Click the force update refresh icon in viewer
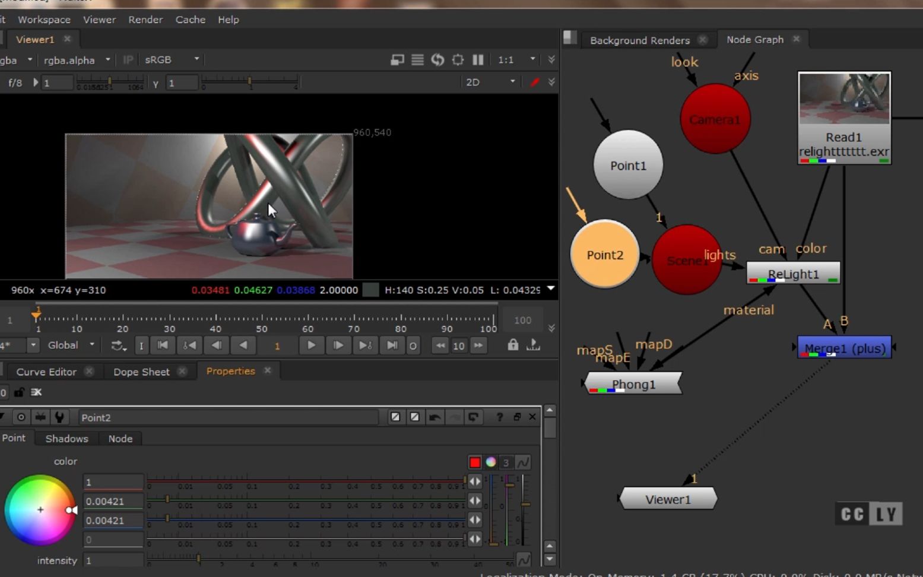Screen dimensions: 923x577 pyautogui.click(x=437, y=60)
